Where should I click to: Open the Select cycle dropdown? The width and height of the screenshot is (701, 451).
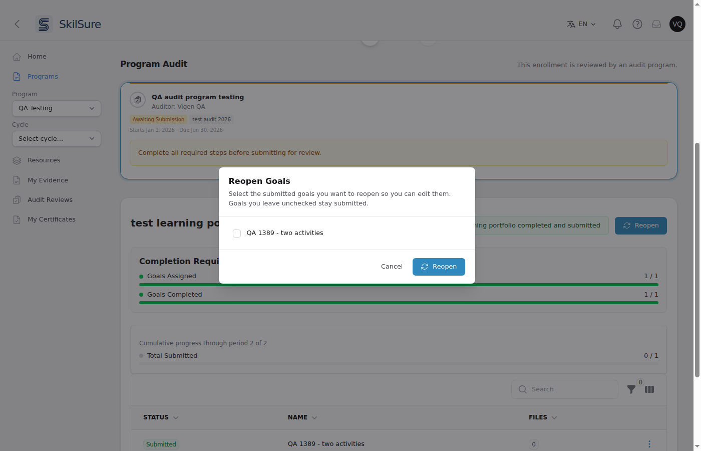tap(57, 139)
